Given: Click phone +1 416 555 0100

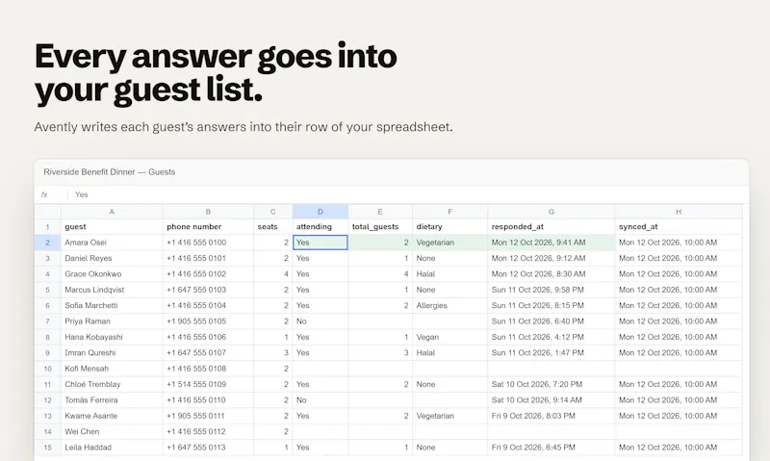Looking at the screenshot, I should [208, 243].
